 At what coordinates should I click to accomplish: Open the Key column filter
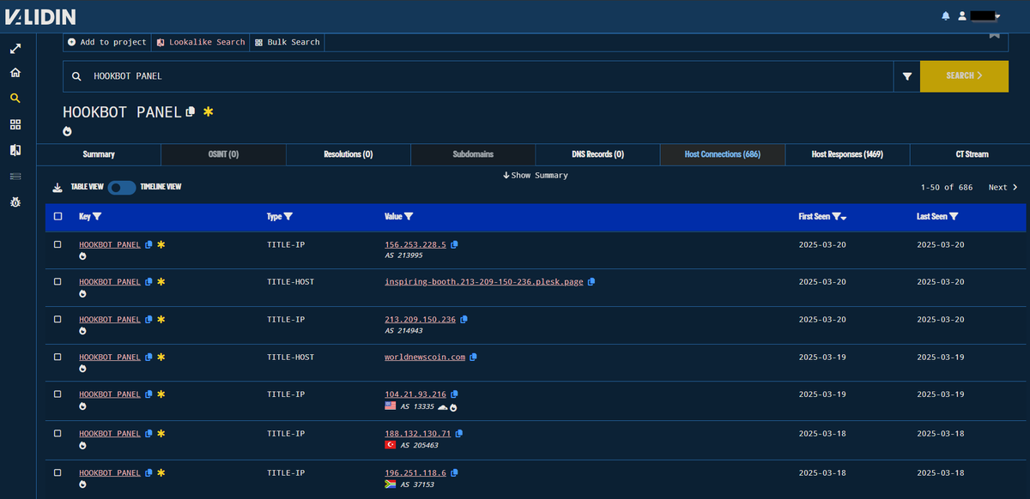pos(97,217)
